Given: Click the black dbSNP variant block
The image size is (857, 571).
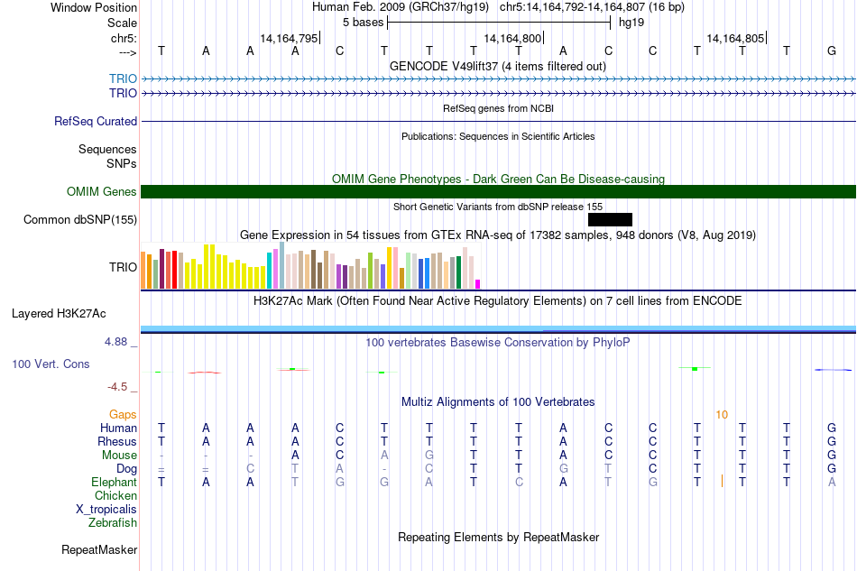Looking at the screenshot, I should tap(610, 220).
